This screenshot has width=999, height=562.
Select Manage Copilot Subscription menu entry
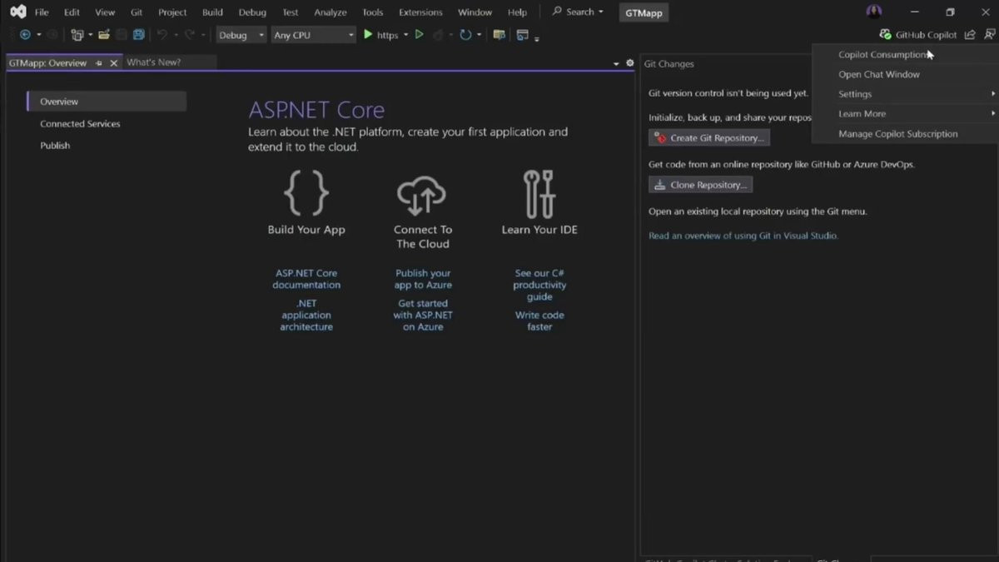(x=903, y=133)
